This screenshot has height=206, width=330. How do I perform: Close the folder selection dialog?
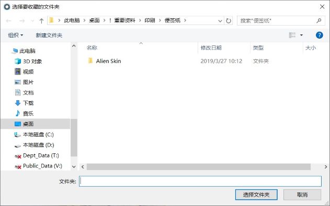point(322,7)
